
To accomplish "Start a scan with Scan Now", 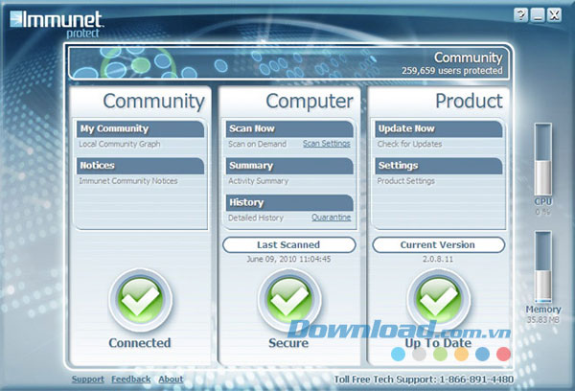I will [x=289, y=128].
